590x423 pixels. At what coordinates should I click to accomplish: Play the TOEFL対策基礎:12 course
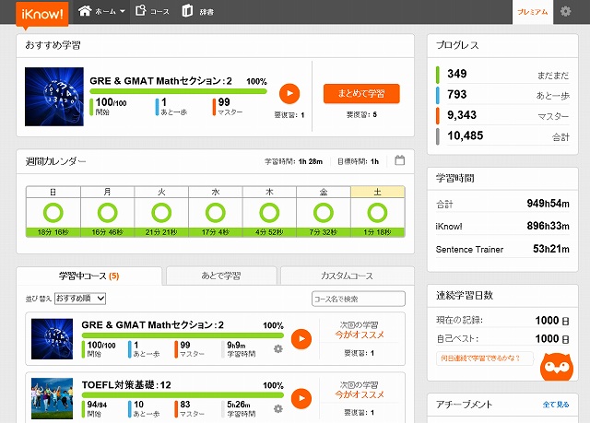point(301,398)
